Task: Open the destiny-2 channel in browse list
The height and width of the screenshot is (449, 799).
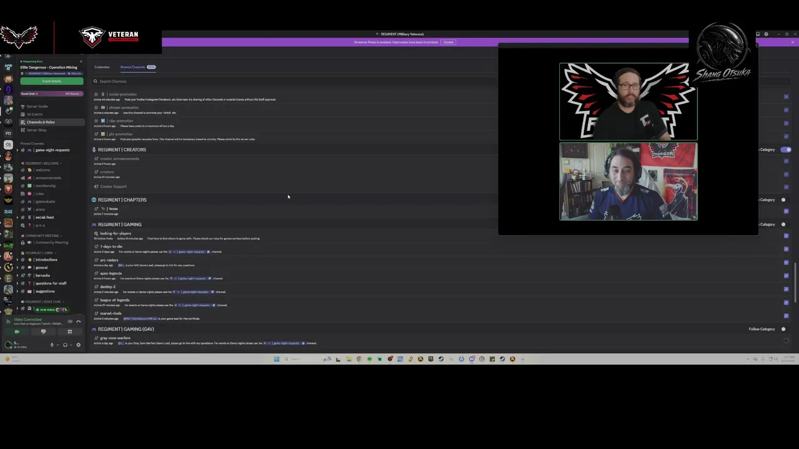Action: [x=107, y=287]
